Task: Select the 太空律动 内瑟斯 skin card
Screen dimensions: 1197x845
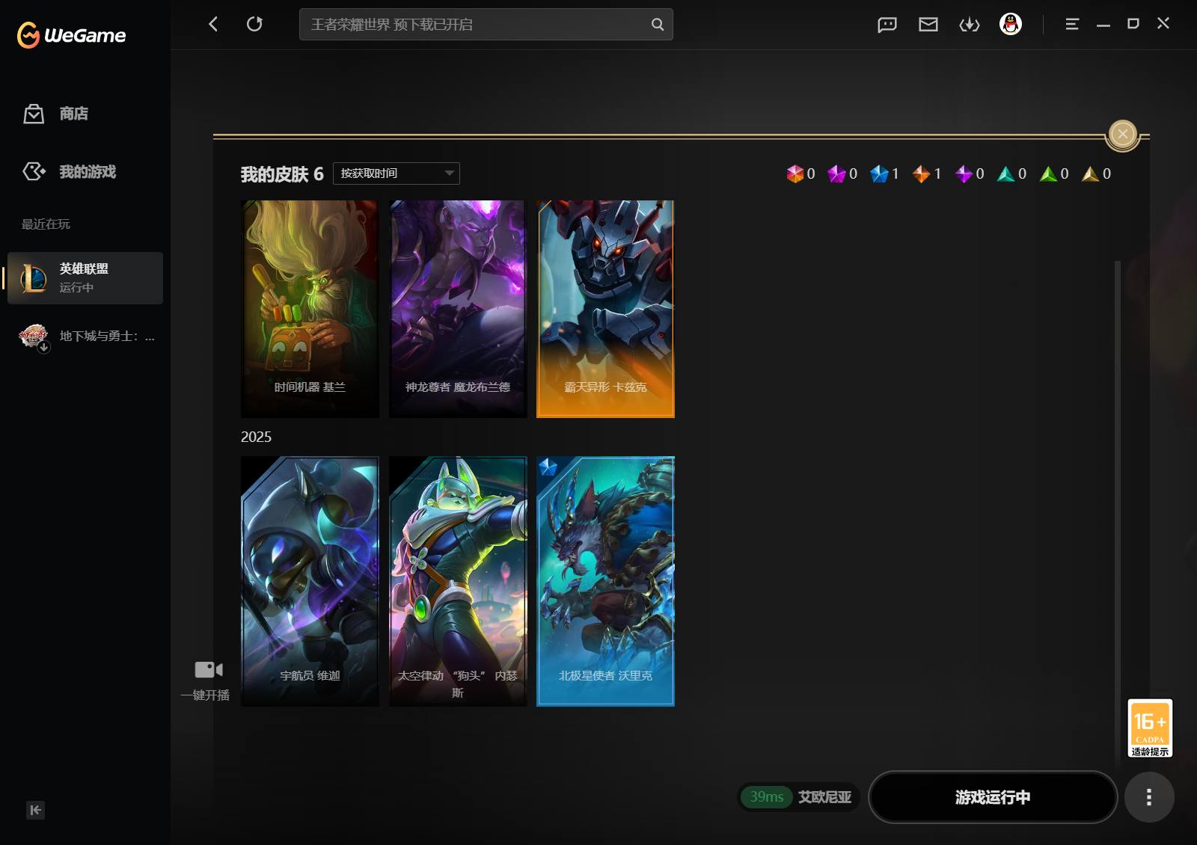Action: coord(458,582)
